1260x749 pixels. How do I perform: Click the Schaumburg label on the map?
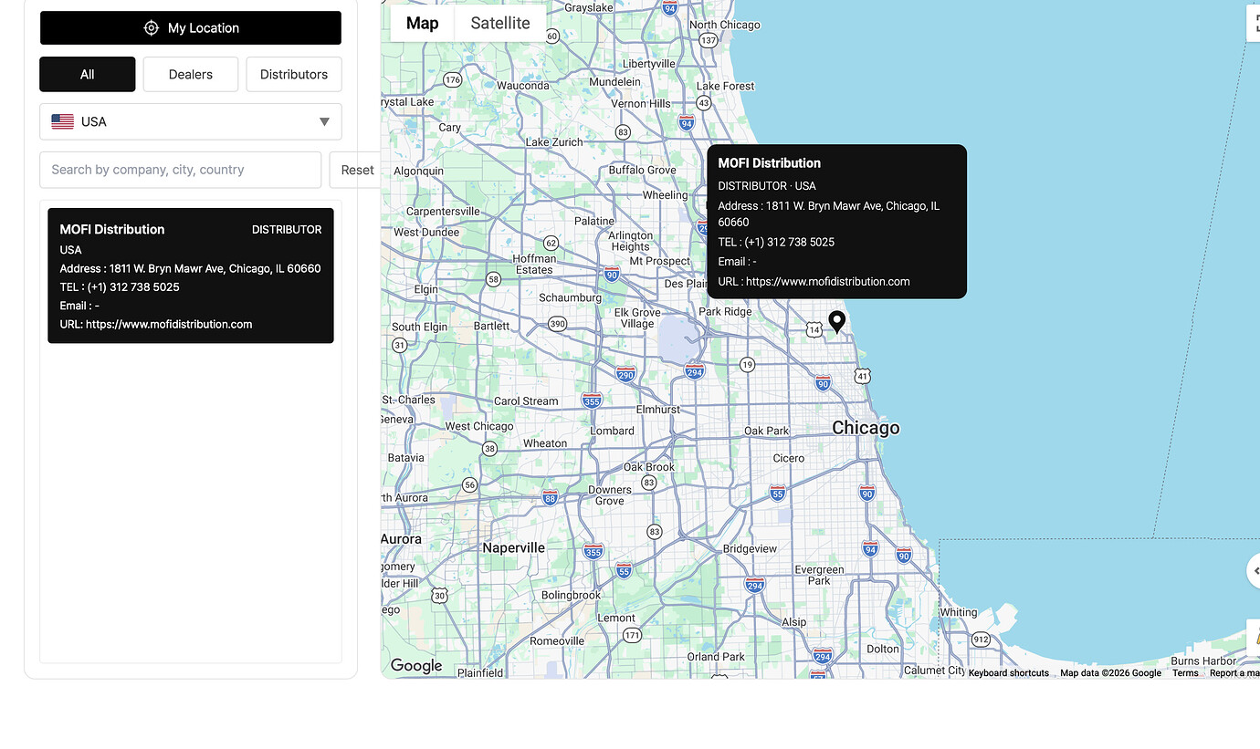pos(570,297)
